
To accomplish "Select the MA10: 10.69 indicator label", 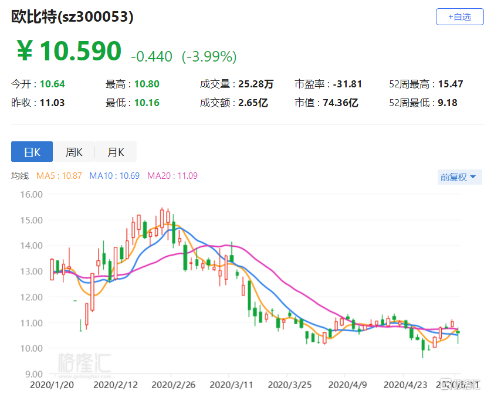I will 114,175.
